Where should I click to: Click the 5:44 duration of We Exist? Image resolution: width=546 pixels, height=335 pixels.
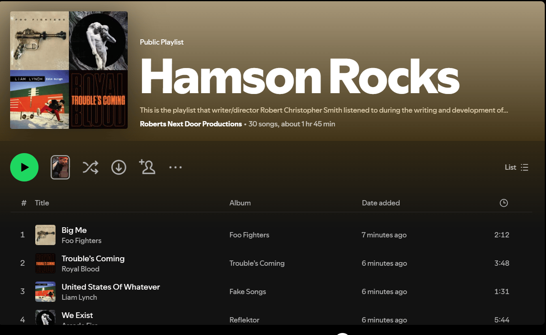[502, 320]
